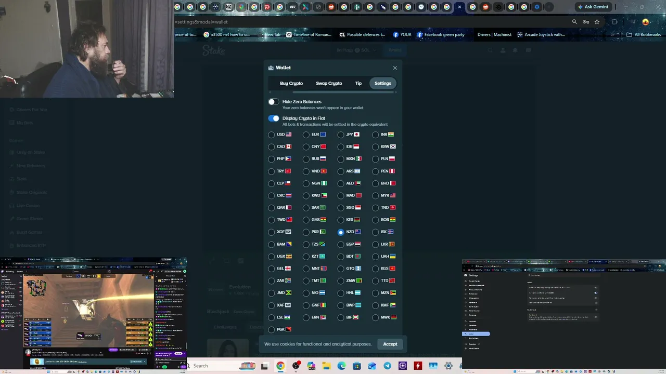Viewport: 666px width, 374px height.
Task: Switch to the Swap Crypto tab
Action: (x=329, y=83)
